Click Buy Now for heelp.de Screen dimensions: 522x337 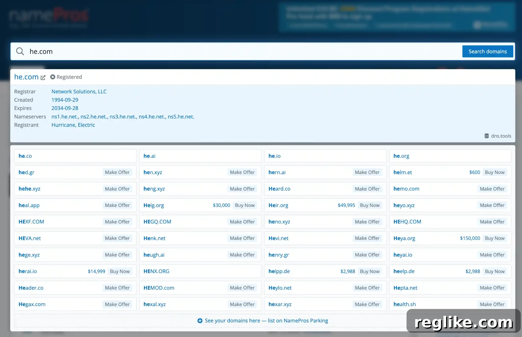494,271
